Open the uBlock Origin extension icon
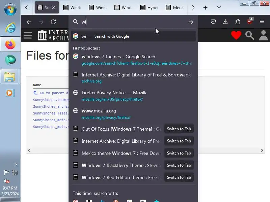Image resolution: width=270 pixels, height=202 pixels. coord(250,21)
